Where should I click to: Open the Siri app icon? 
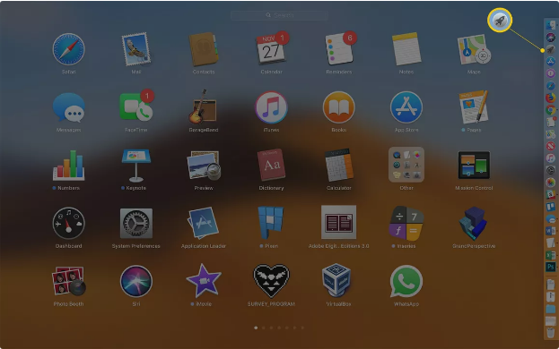tap(135, 281)
